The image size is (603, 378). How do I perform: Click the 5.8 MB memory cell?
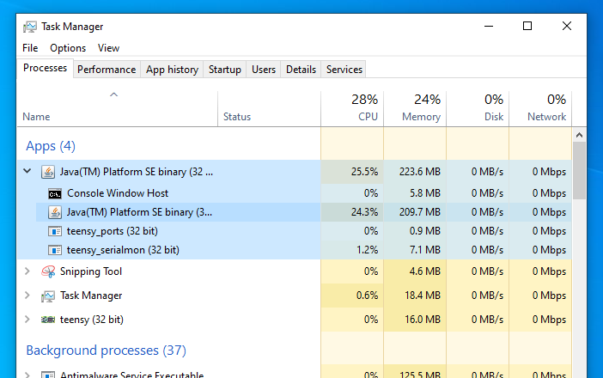coord(415,193)
